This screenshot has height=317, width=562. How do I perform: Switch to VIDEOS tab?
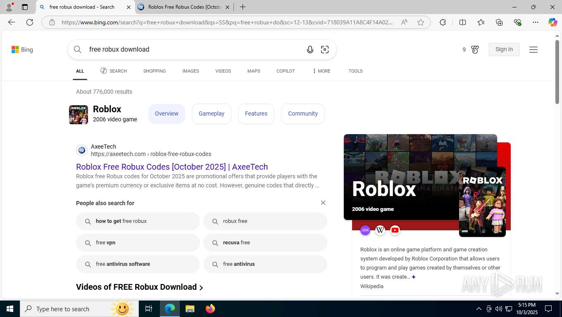point(223,71)
